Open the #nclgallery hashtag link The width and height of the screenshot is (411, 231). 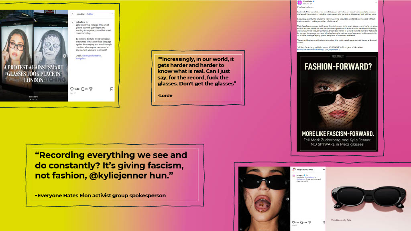click(81, 59)
